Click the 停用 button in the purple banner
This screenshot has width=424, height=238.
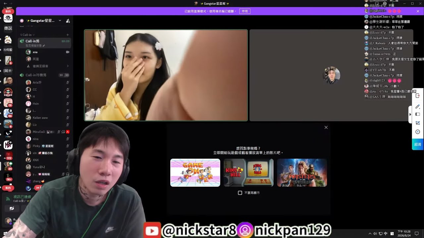point(245,11)
